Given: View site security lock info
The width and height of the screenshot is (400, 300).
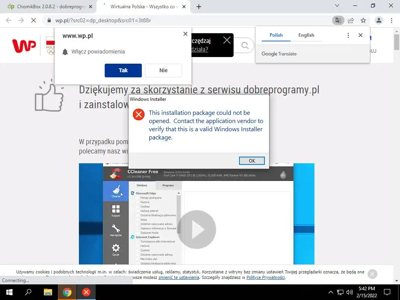Looking at the screenshot, I should coord(49,20).
